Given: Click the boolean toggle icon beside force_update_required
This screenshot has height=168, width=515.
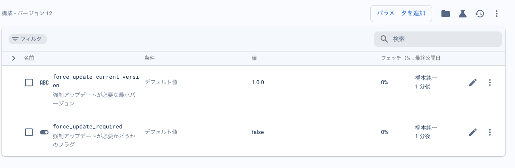Looking at the screenshot, I should 44,132.
